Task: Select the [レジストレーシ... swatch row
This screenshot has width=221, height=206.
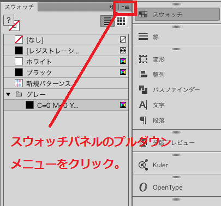Action: pos(66,51)
